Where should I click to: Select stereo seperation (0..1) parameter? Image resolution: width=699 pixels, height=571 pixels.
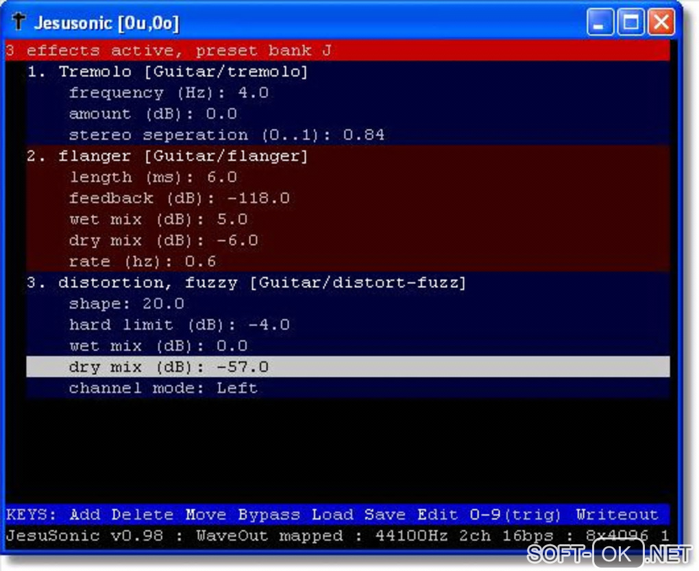348,134
